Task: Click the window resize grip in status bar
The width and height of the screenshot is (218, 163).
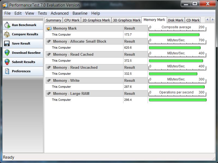Action: (214, 159)
